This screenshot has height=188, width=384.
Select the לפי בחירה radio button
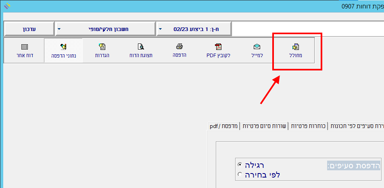click(x=240, y=174)
